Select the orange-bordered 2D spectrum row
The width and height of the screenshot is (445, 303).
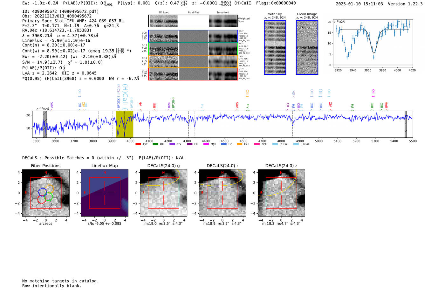(x=193, y=61)
